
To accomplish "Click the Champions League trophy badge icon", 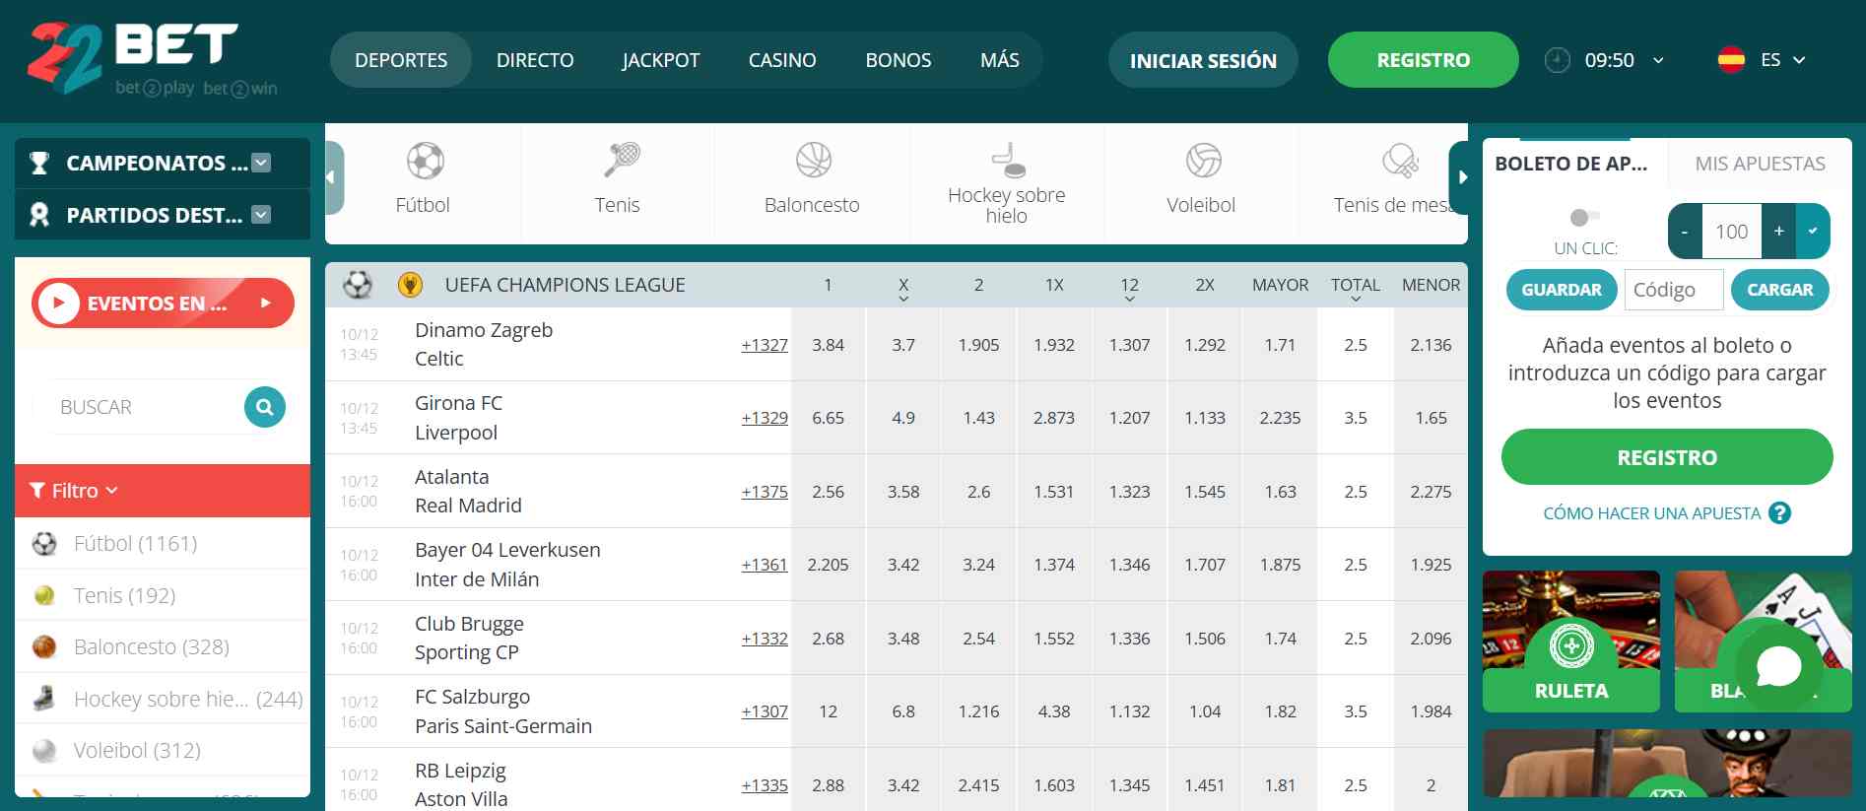I will 410,285.
